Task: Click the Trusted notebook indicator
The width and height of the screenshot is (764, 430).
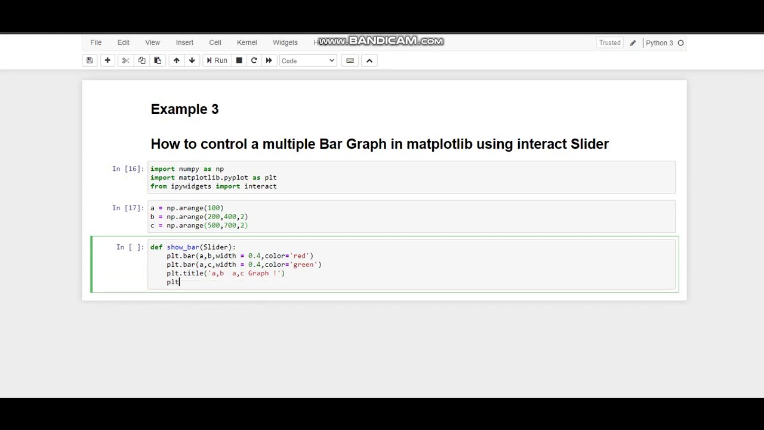Action: [609, 42]
